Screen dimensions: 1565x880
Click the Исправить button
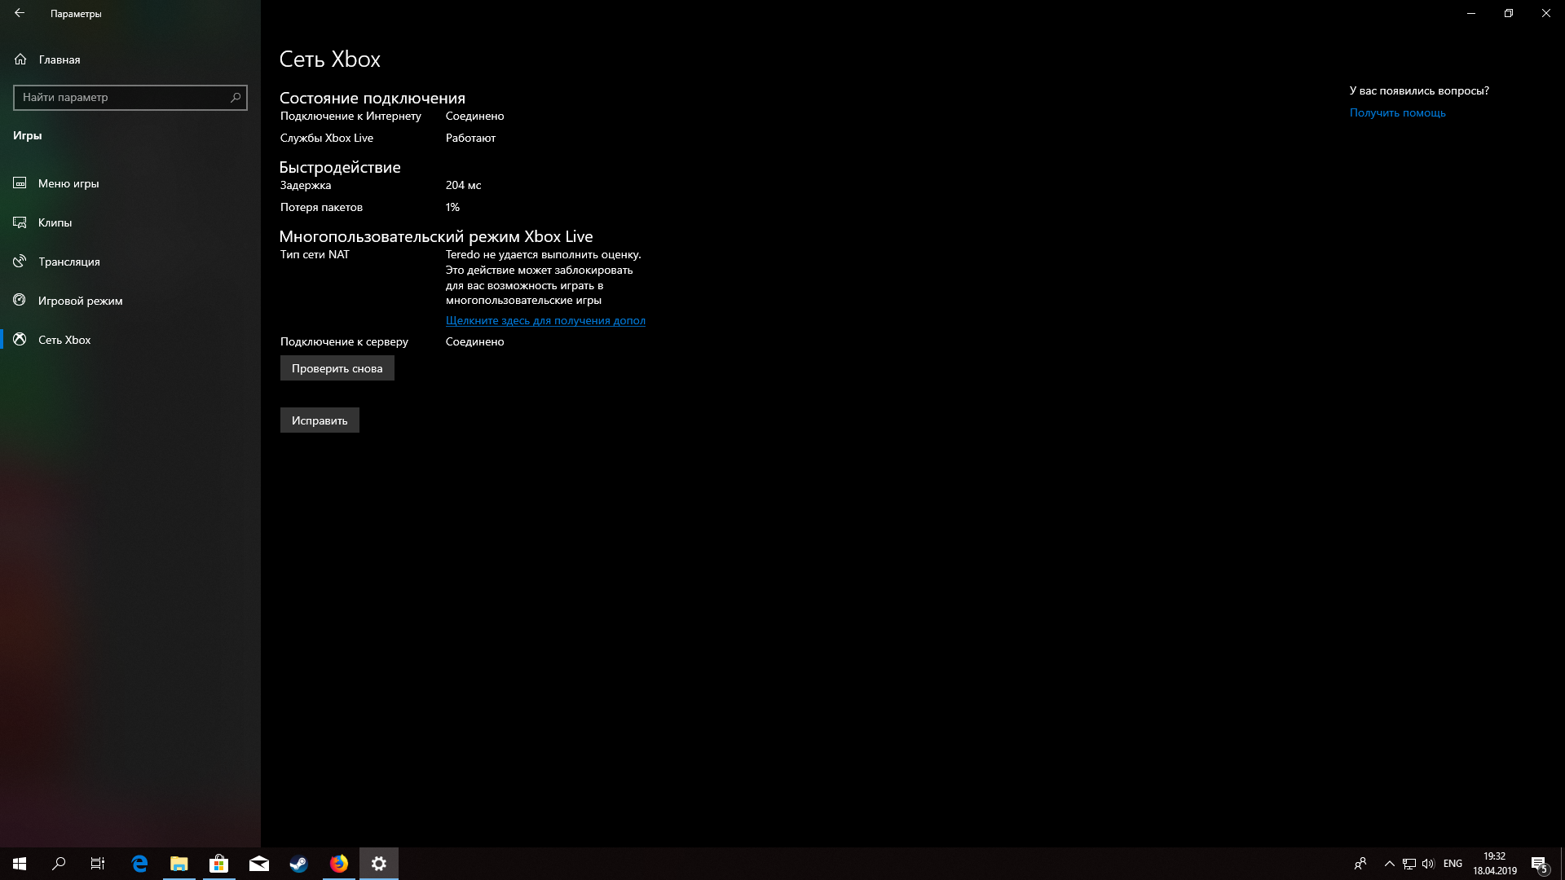(x=320, y=420)
